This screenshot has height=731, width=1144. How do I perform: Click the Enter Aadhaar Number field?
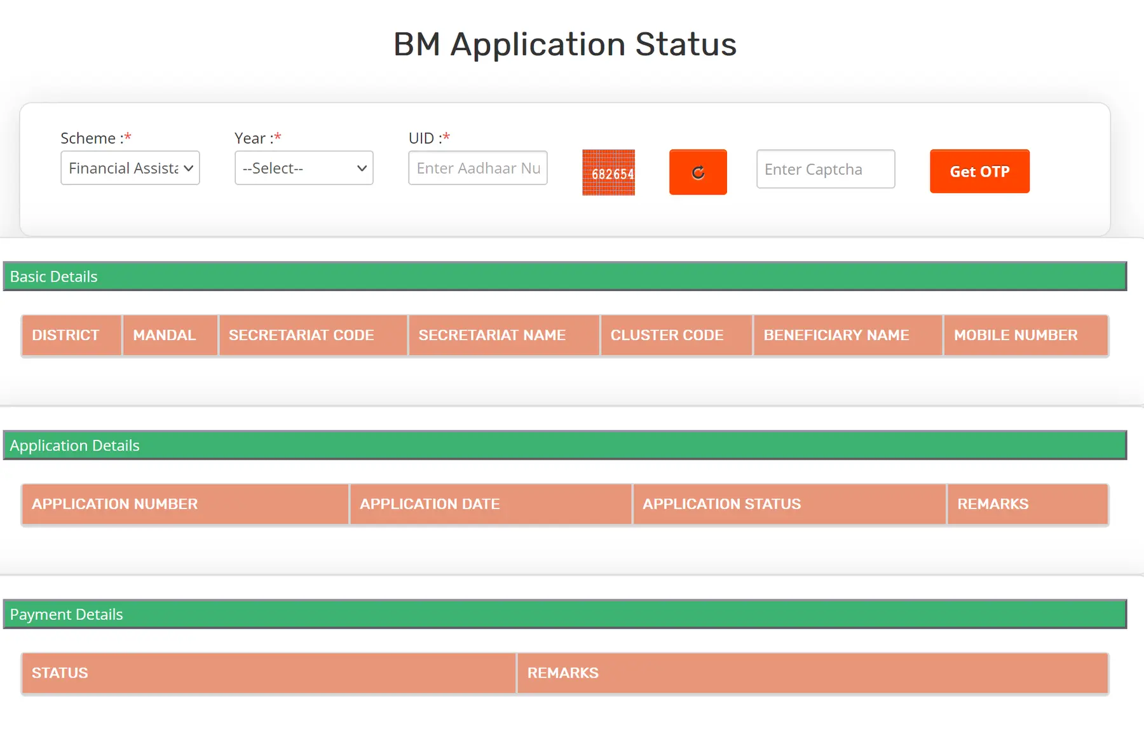(477, 168)
